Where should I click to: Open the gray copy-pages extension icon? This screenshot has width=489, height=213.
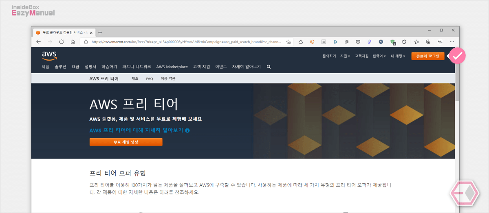(346, 41)
